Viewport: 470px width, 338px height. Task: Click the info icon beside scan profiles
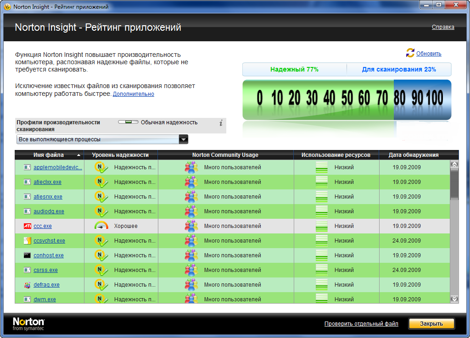221,123
